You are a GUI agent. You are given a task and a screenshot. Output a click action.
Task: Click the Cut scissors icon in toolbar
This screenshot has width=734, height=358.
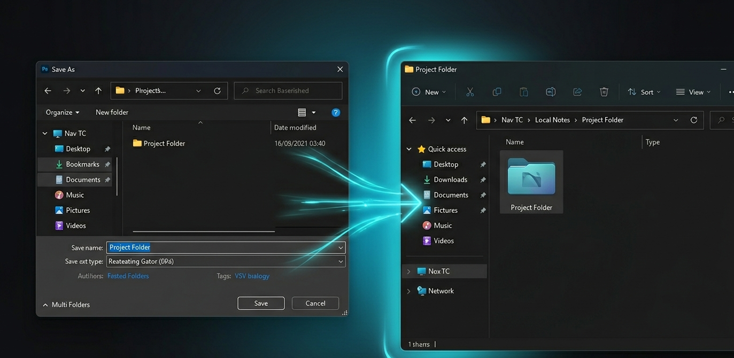(x=470, y=92)
